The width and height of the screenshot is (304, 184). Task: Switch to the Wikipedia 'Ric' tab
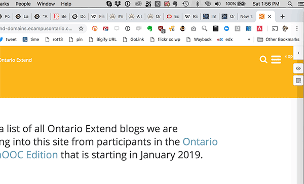click(x=192, y=17)
